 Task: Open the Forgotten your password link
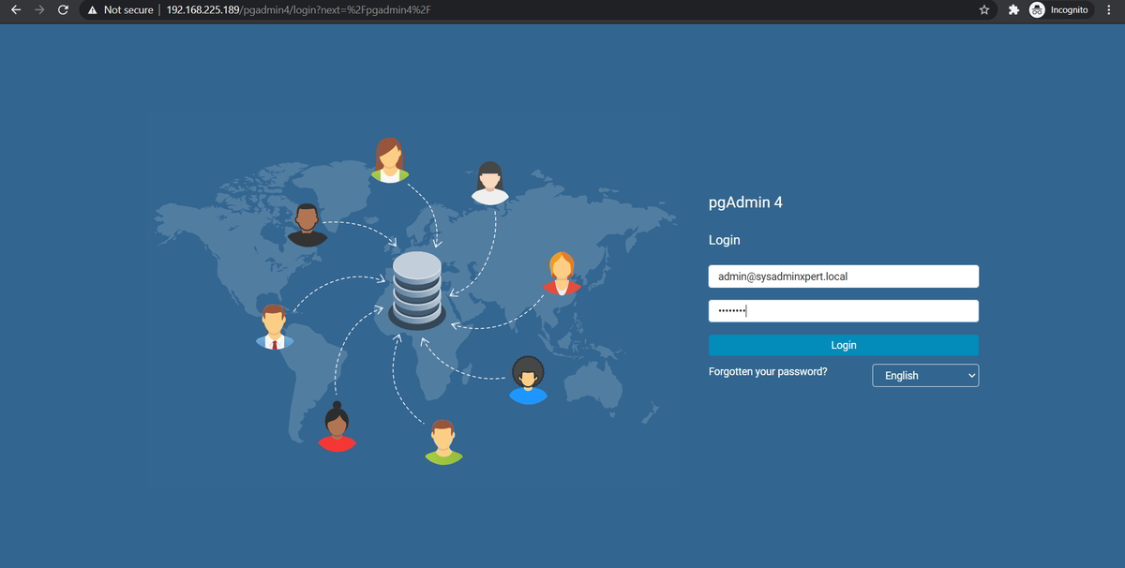tap(767, 371)
